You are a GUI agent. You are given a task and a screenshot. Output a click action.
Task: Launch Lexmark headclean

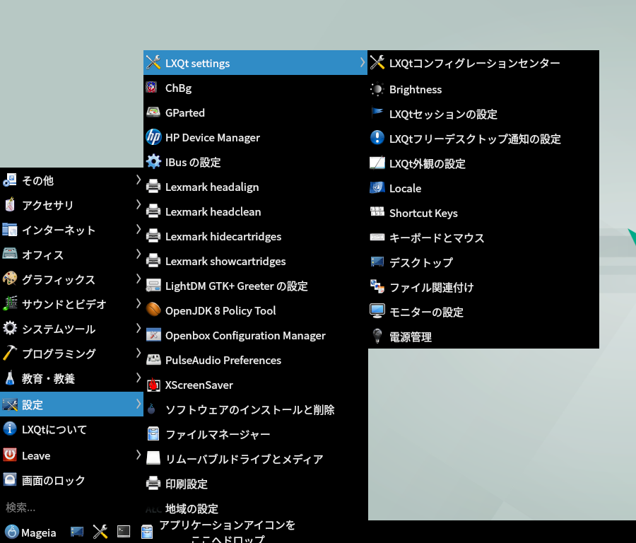(x=256, y=211)
